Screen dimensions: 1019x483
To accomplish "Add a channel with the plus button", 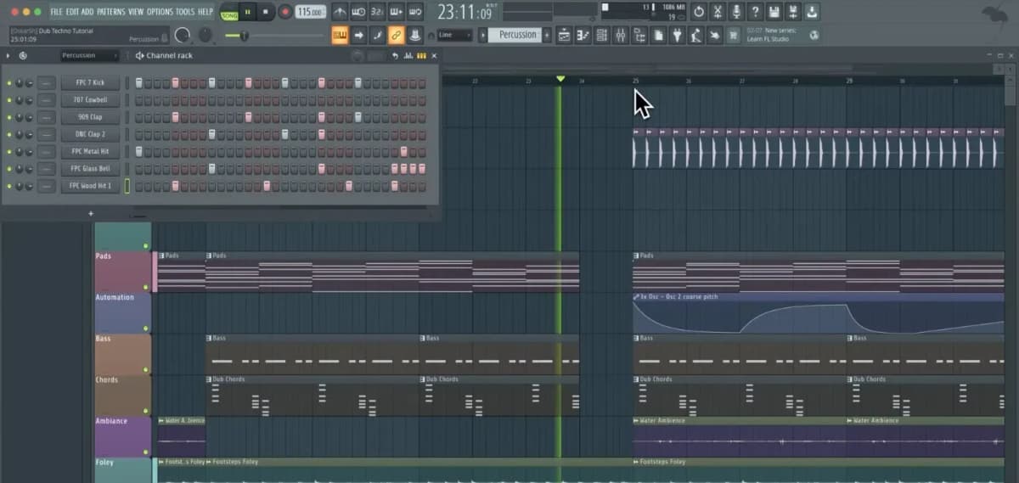I will pos(91,213).
